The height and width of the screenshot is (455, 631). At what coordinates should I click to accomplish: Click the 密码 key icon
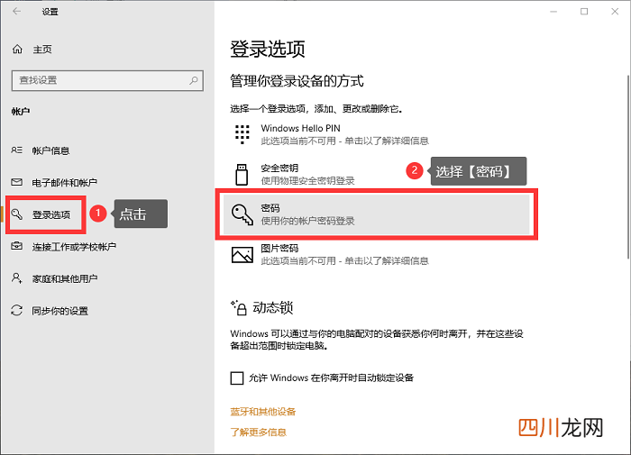coord(242,214)
